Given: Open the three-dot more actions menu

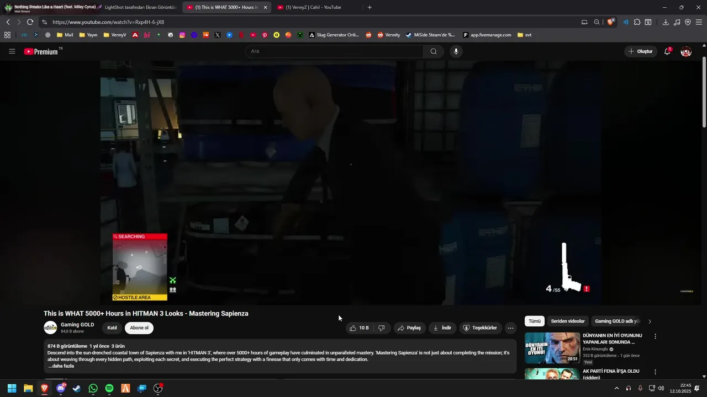Looking at the screenshot, I should 510,328.
